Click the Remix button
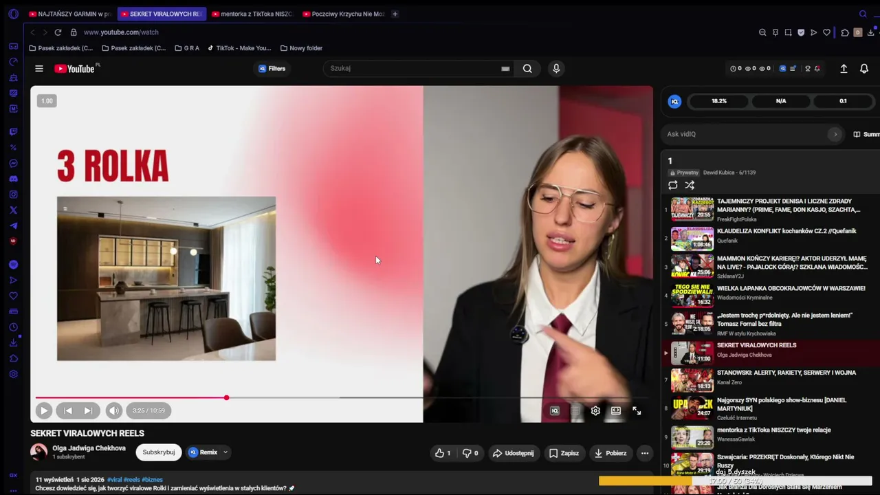 click(203, 452)
